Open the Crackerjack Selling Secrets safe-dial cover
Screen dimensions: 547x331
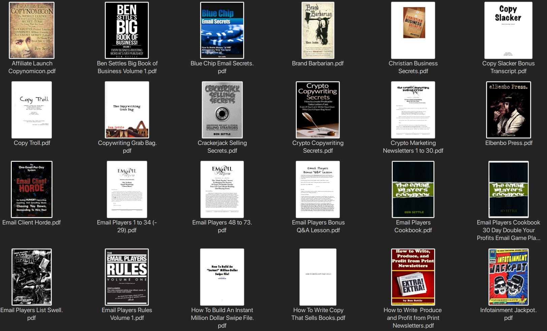(222, 110)
